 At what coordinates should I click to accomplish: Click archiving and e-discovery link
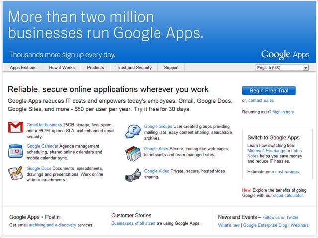(x=52, y=225)
